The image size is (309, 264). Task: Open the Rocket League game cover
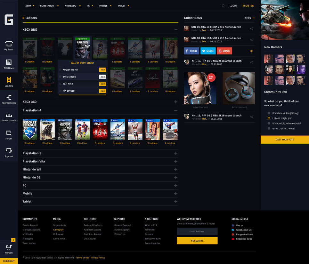tap(30, 130)
